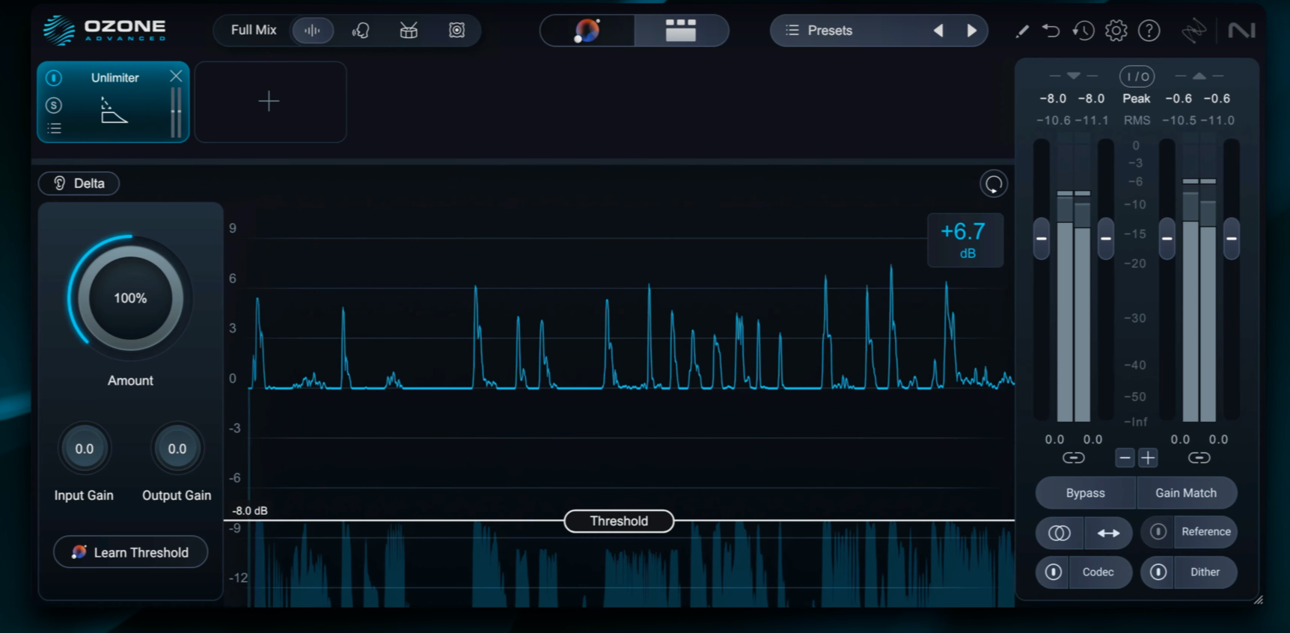Go to next preset arrow

coord(972,31)
